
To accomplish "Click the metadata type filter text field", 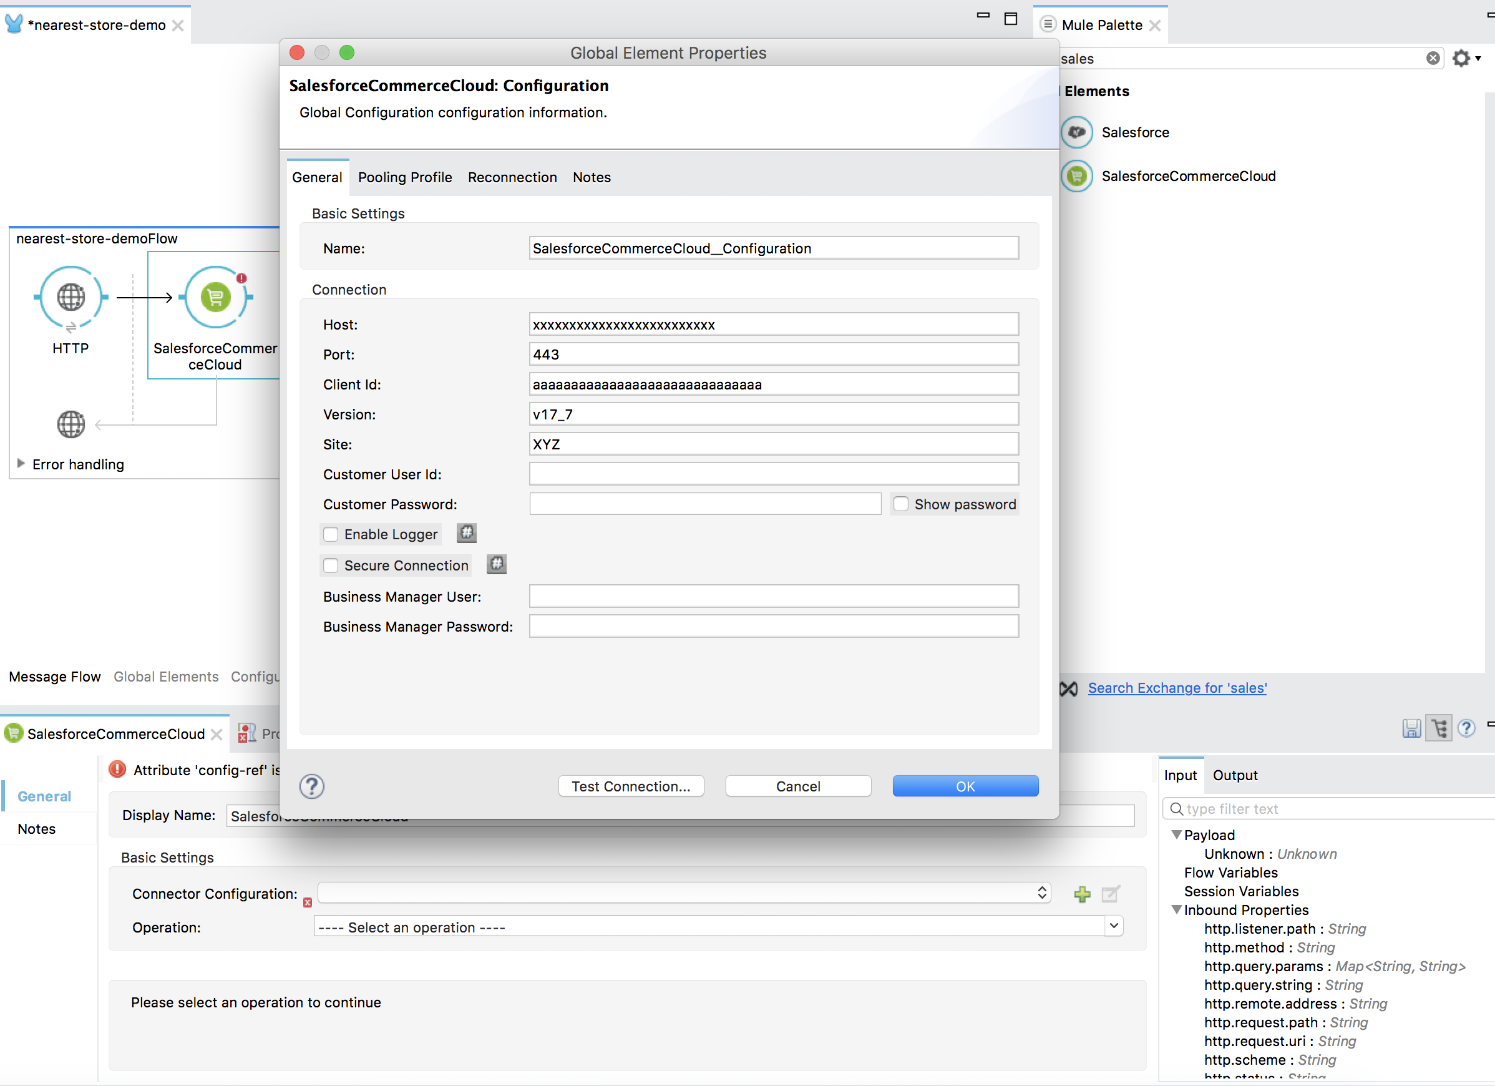I will click(x=1330, y=808).
